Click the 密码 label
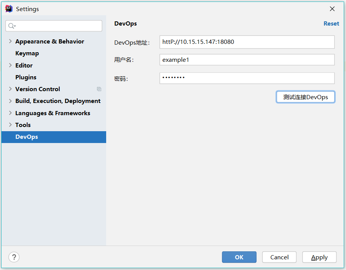The image size is (346, 270). [121, 79]
